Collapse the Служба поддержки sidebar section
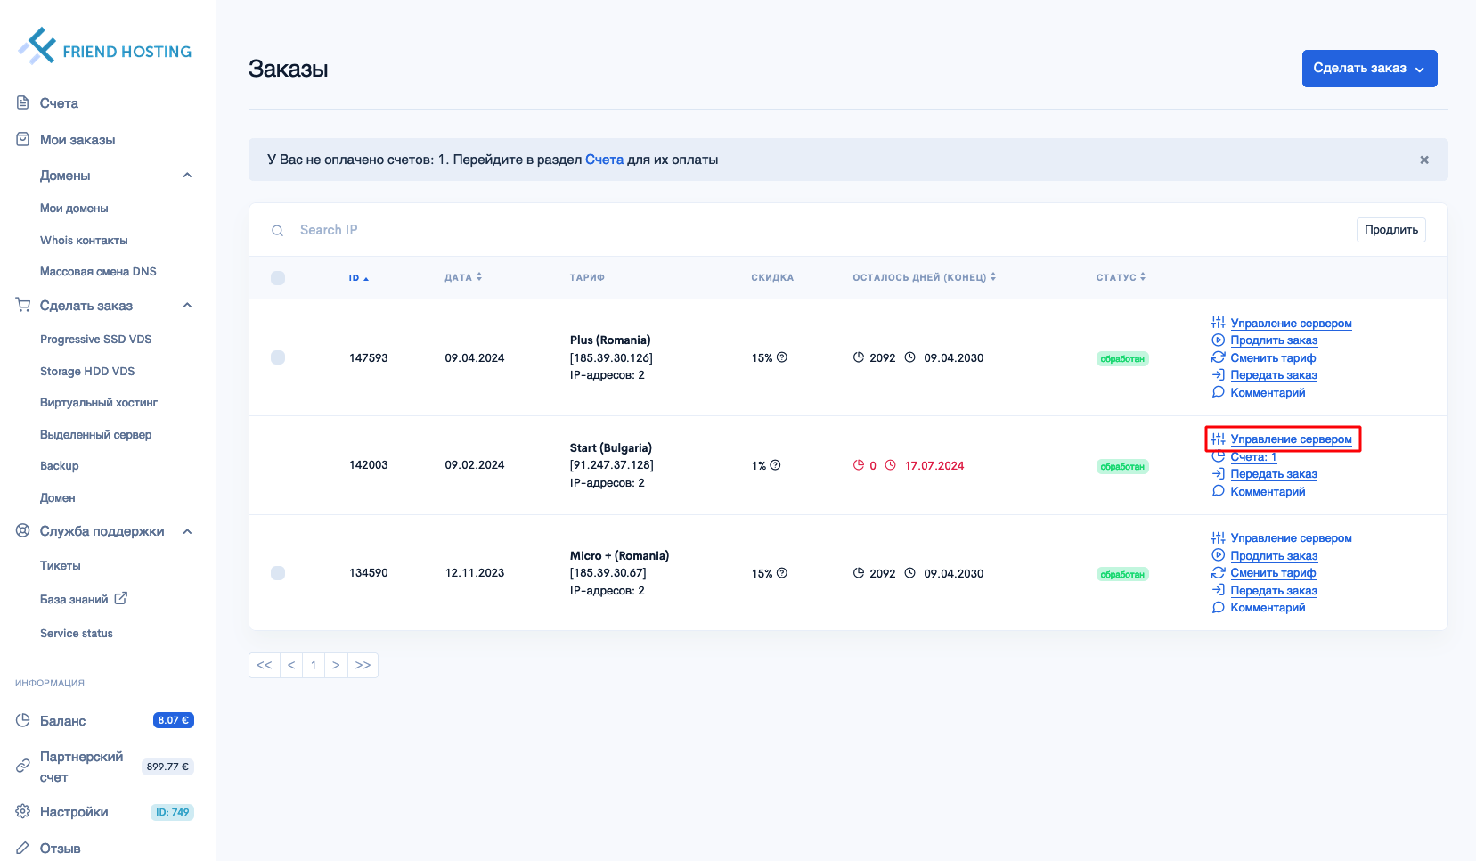Image resolution: width=1476 pixels, height=861 pixels. click(x=187, y=531)
